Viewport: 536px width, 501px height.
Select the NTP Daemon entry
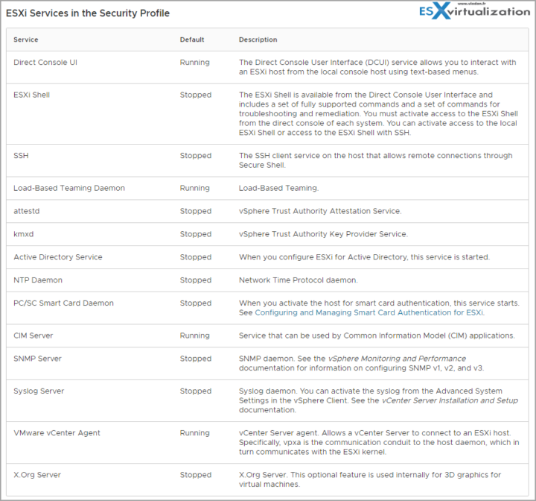(38, 280)
